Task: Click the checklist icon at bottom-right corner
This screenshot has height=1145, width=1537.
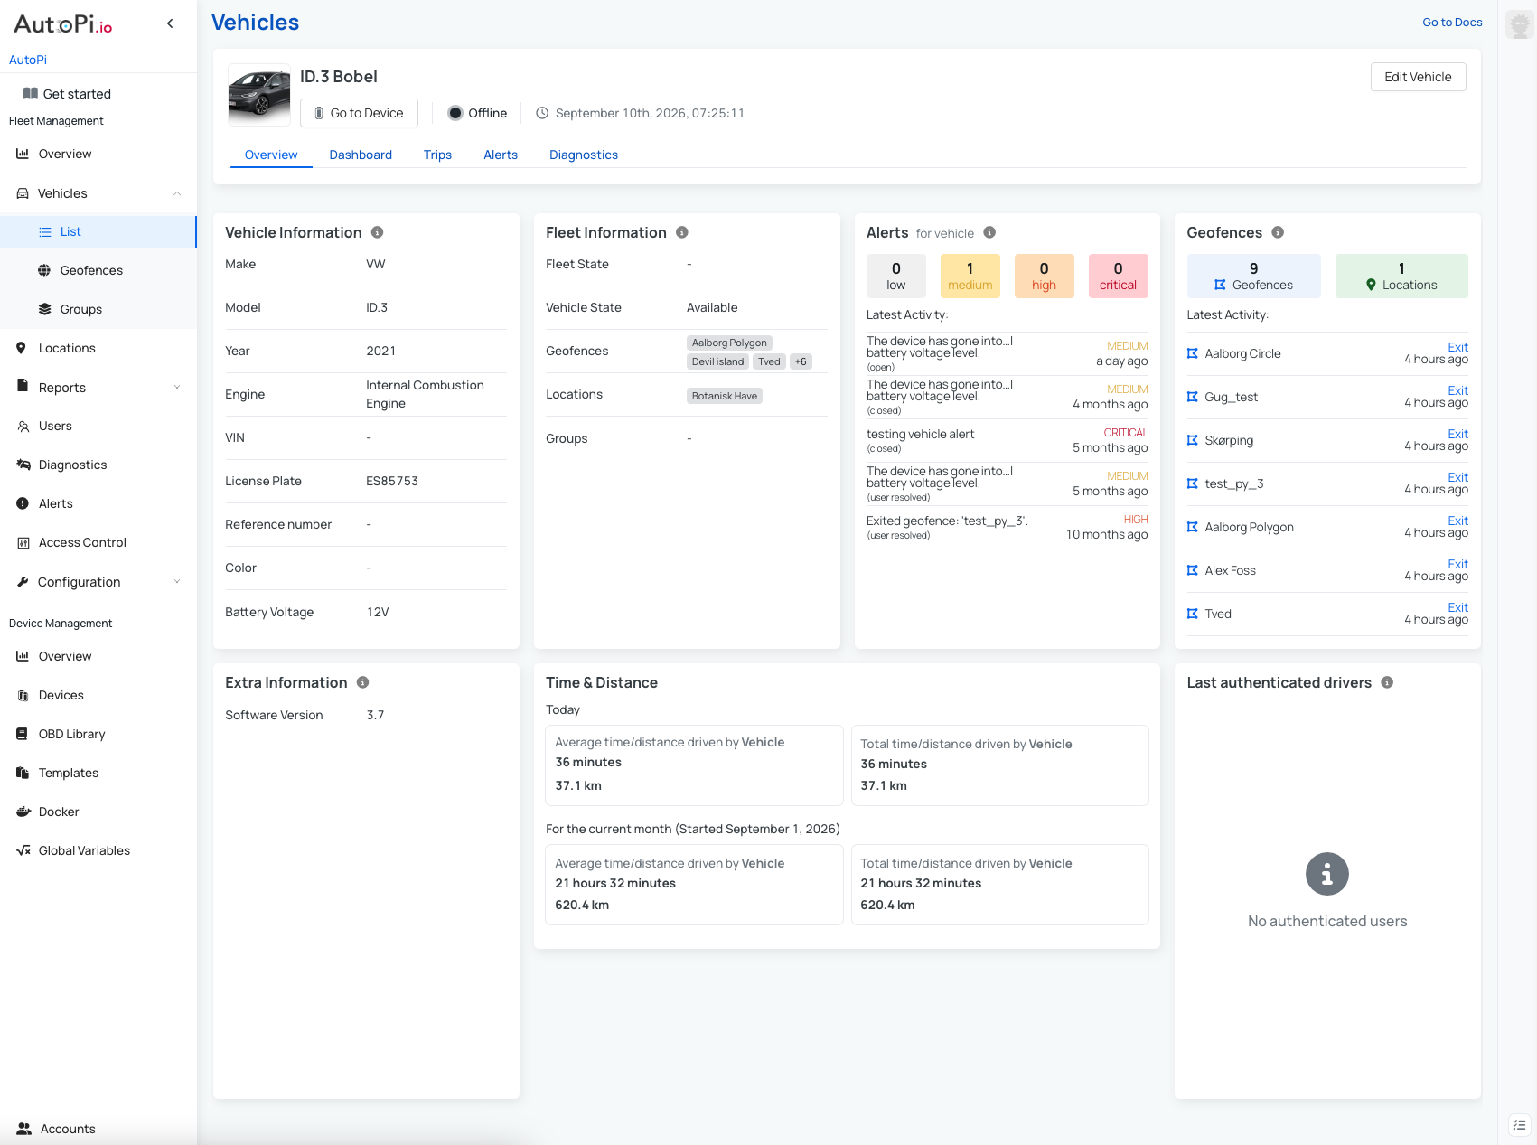Action: [1519, 1125]
